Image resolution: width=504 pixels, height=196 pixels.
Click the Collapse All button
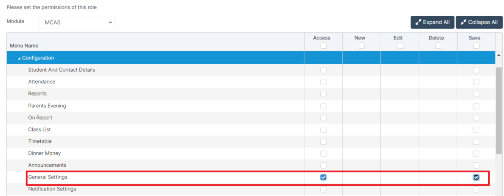(479, 22)
